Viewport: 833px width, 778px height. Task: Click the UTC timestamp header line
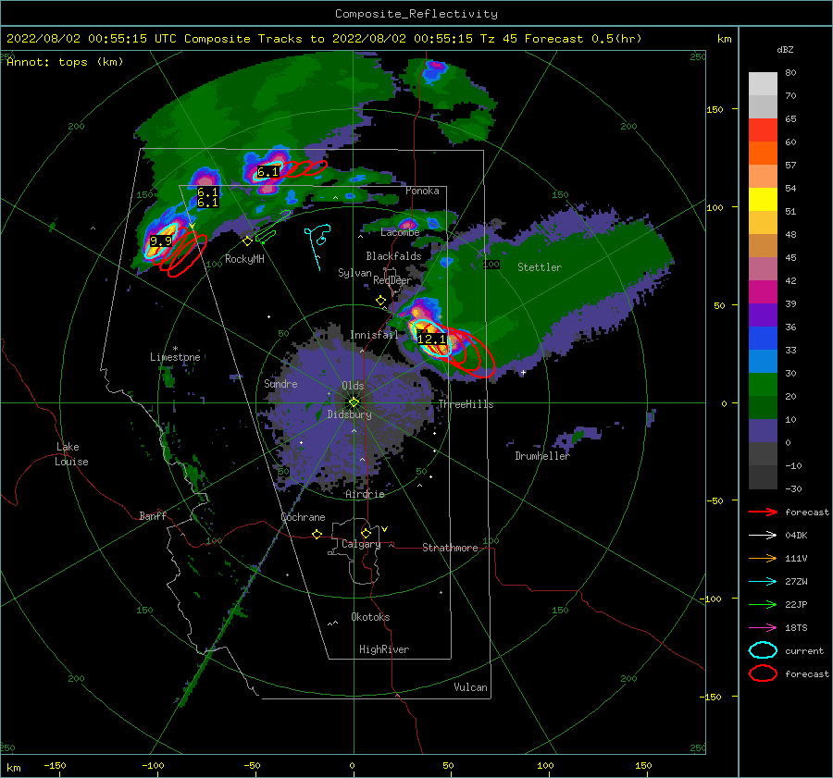click(x=324, y=39)
